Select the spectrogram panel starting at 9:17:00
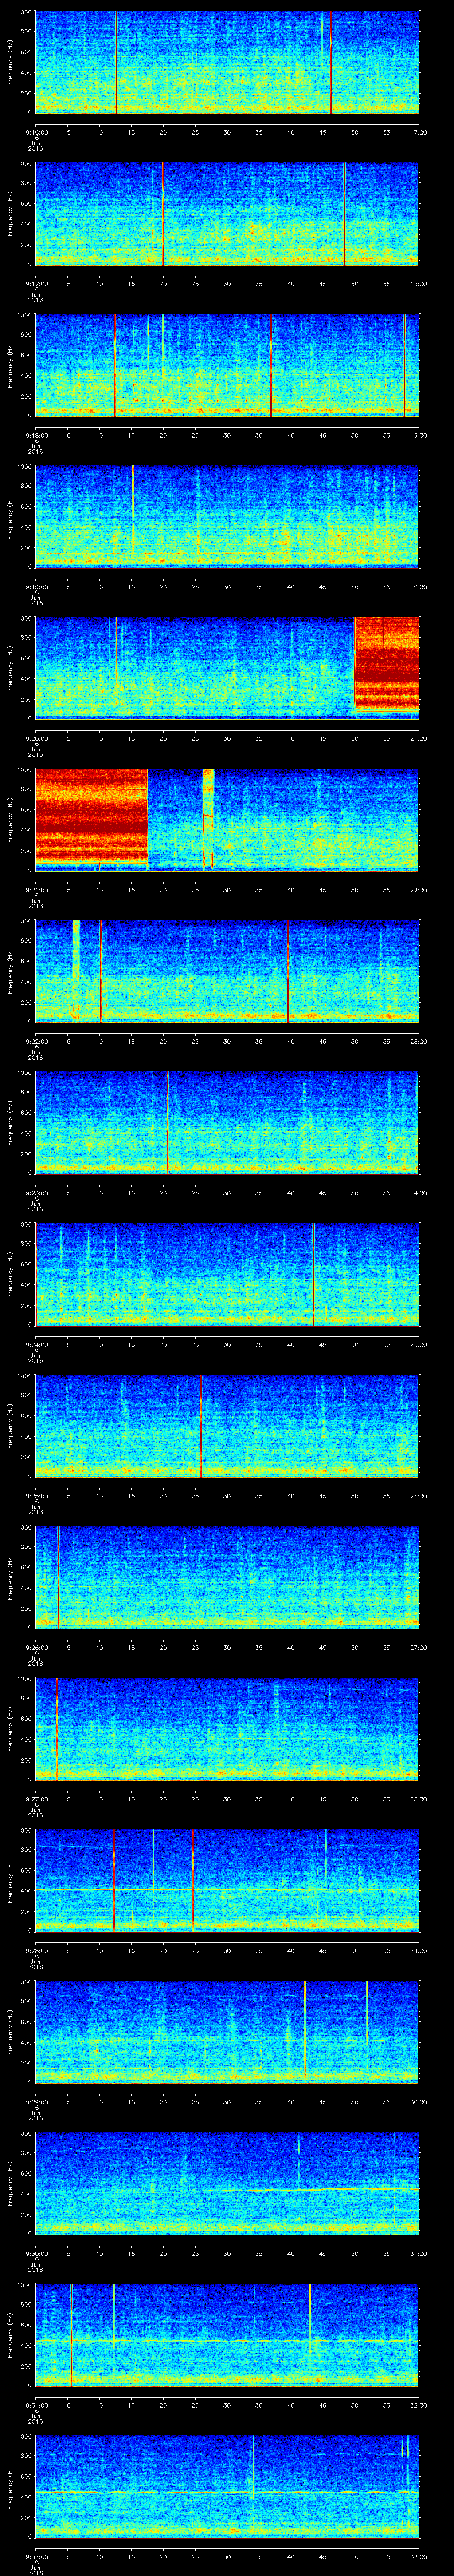Image resolution: width=454 pixels, height=2576 pixels. tap(227, 213)
